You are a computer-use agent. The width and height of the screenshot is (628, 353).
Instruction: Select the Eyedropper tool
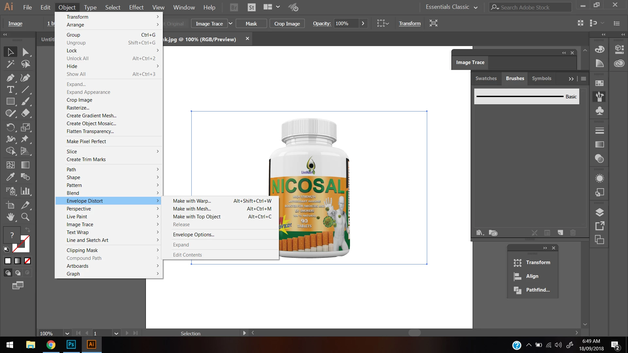point(10,177)
